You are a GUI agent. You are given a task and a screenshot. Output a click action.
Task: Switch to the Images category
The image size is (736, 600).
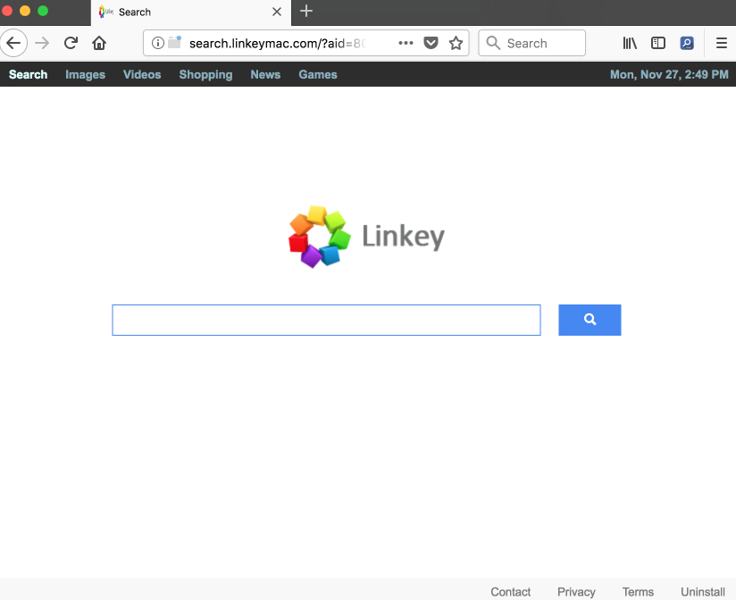click(x=85, y=74)
